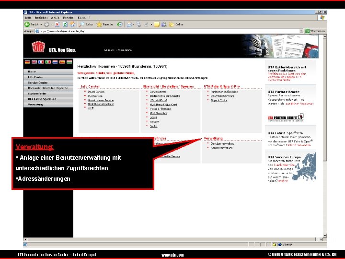Select UTA Fahr & Spar Pro in sidebar
Image resolution: width=345 pixels, height=259 pixels.
(48, 99)
